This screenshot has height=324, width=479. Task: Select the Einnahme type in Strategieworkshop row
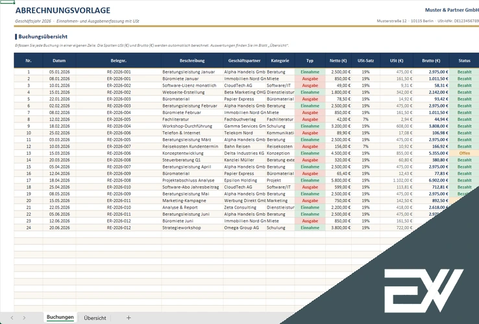[310, 227]
